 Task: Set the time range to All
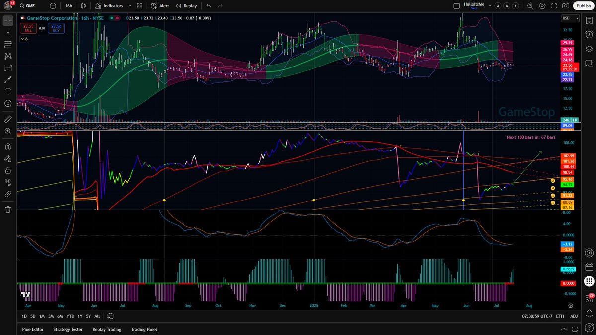click(x=97, y=316)
